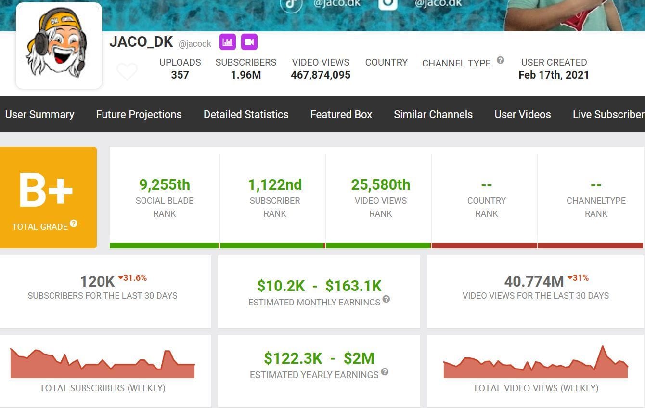Open the Instagram icon for @jaco.dk
Viewport: 645px width, 408px height.
coord(388,5)
